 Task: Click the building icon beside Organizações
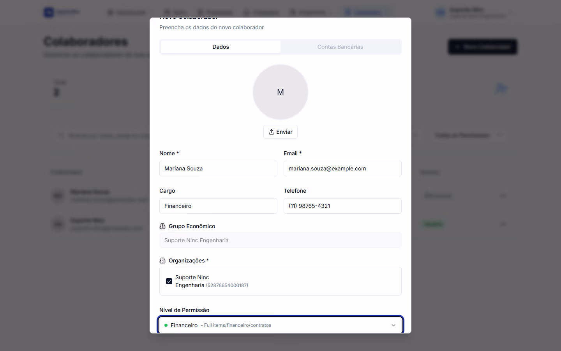(162, 261)
